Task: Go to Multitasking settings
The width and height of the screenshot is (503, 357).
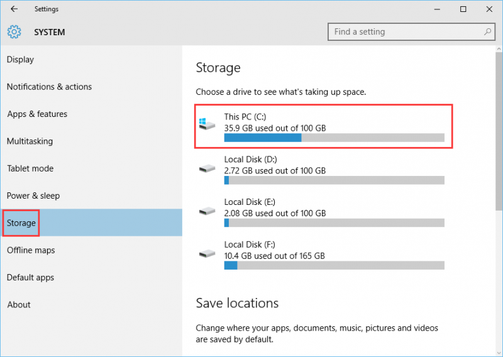Action: (x=30, y=141)
